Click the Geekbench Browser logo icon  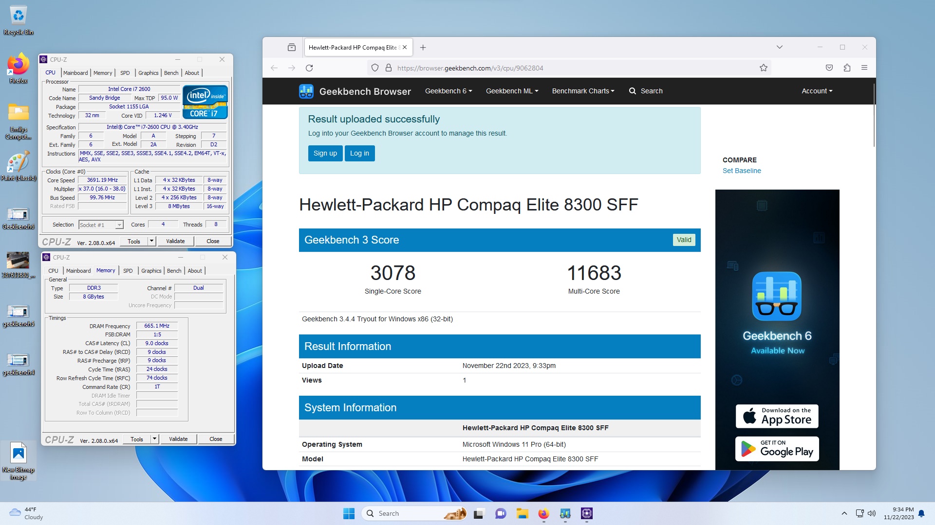click(306, 91)
